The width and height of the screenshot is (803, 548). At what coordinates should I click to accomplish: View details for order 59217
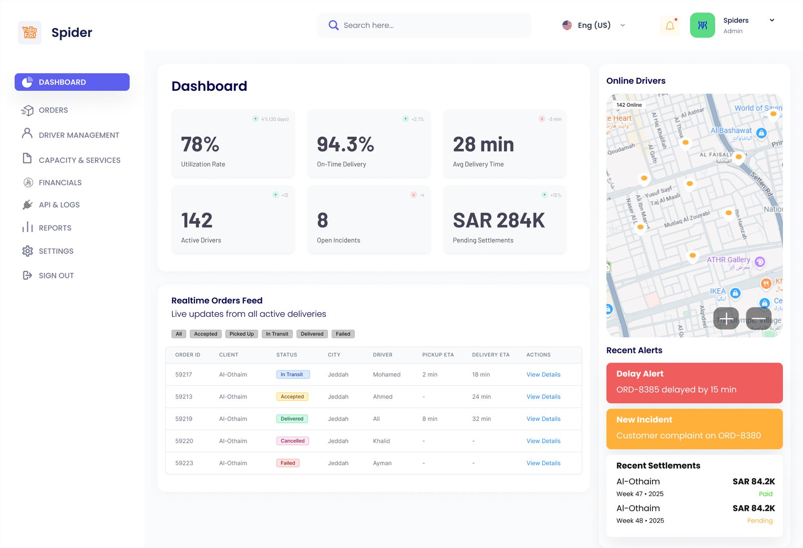pos(543,375)
